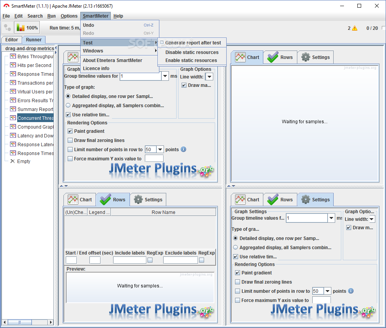386x328 pixels.
Task: Open the File menu
Action: point(6,16)
